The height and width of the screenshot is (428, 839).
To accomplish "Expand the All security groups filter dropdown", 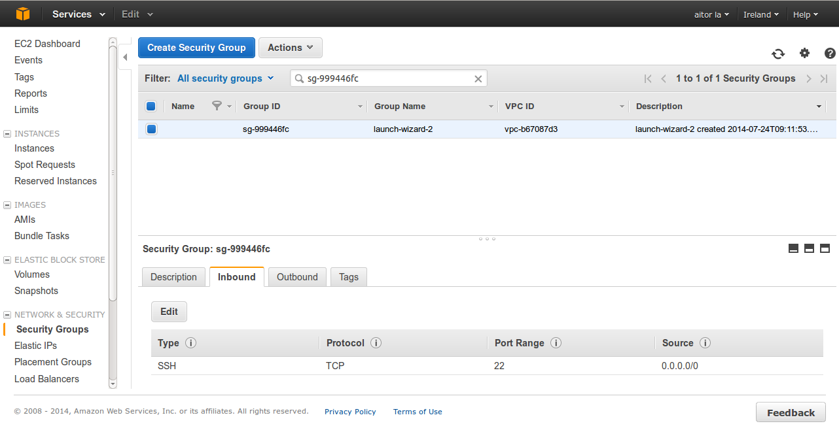I will pyautogui.click(x=225, y=78).
